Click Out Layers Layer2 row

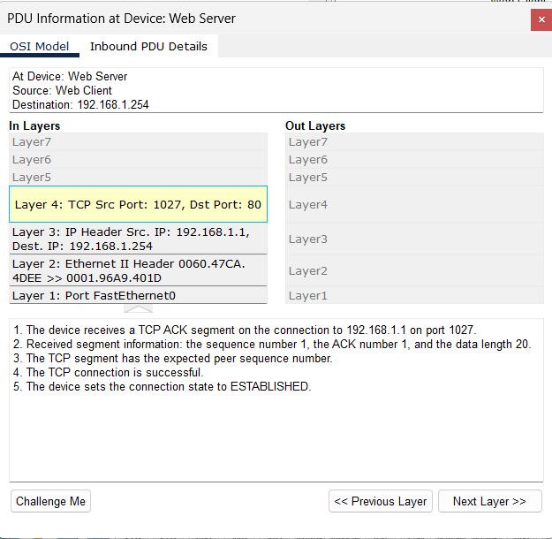tap(414, 270)
